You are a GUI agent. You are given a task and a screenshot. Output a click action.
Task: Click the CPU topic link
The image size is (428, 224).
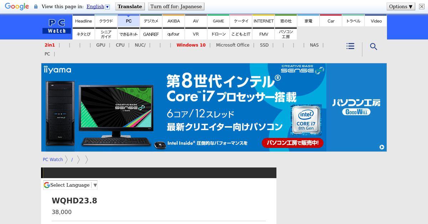[120, 45]
